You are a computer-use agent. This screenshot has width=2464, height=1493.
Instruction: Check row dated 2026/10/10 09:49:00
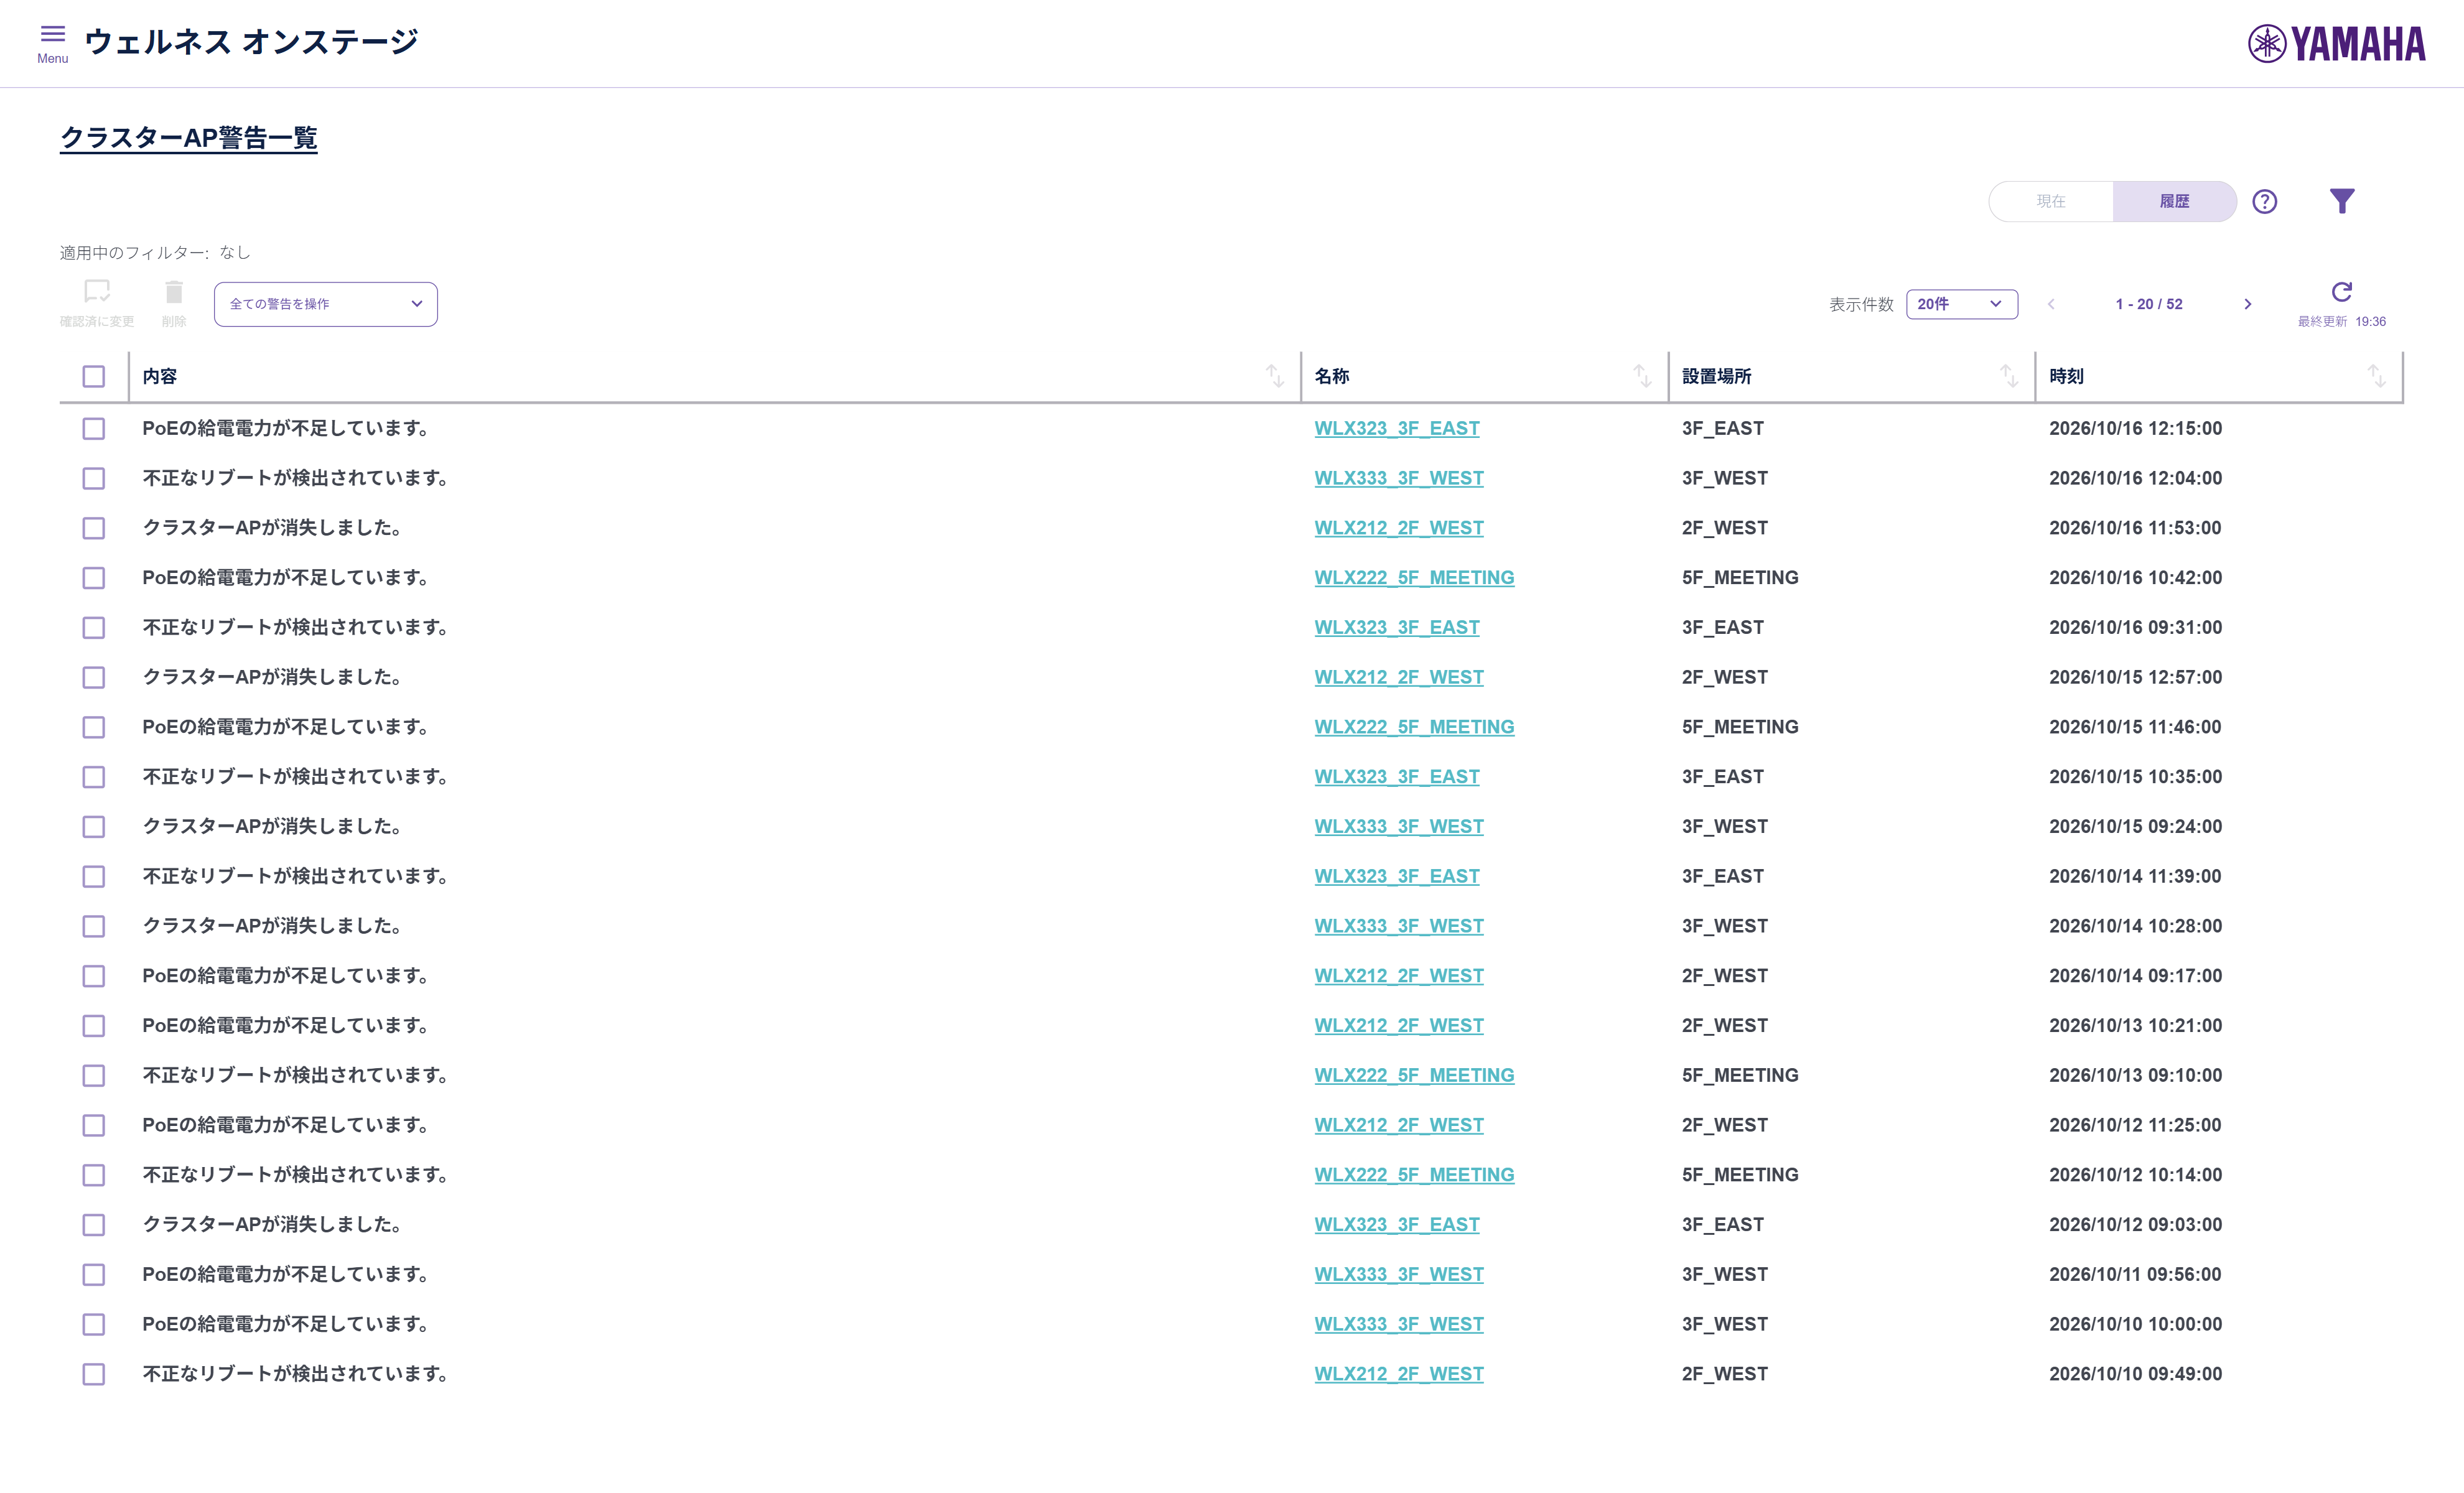tap(93, 1375)
